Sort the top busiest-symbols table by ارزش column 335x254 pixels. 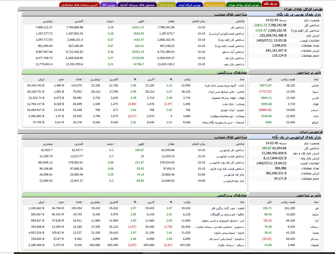point(41,79)
